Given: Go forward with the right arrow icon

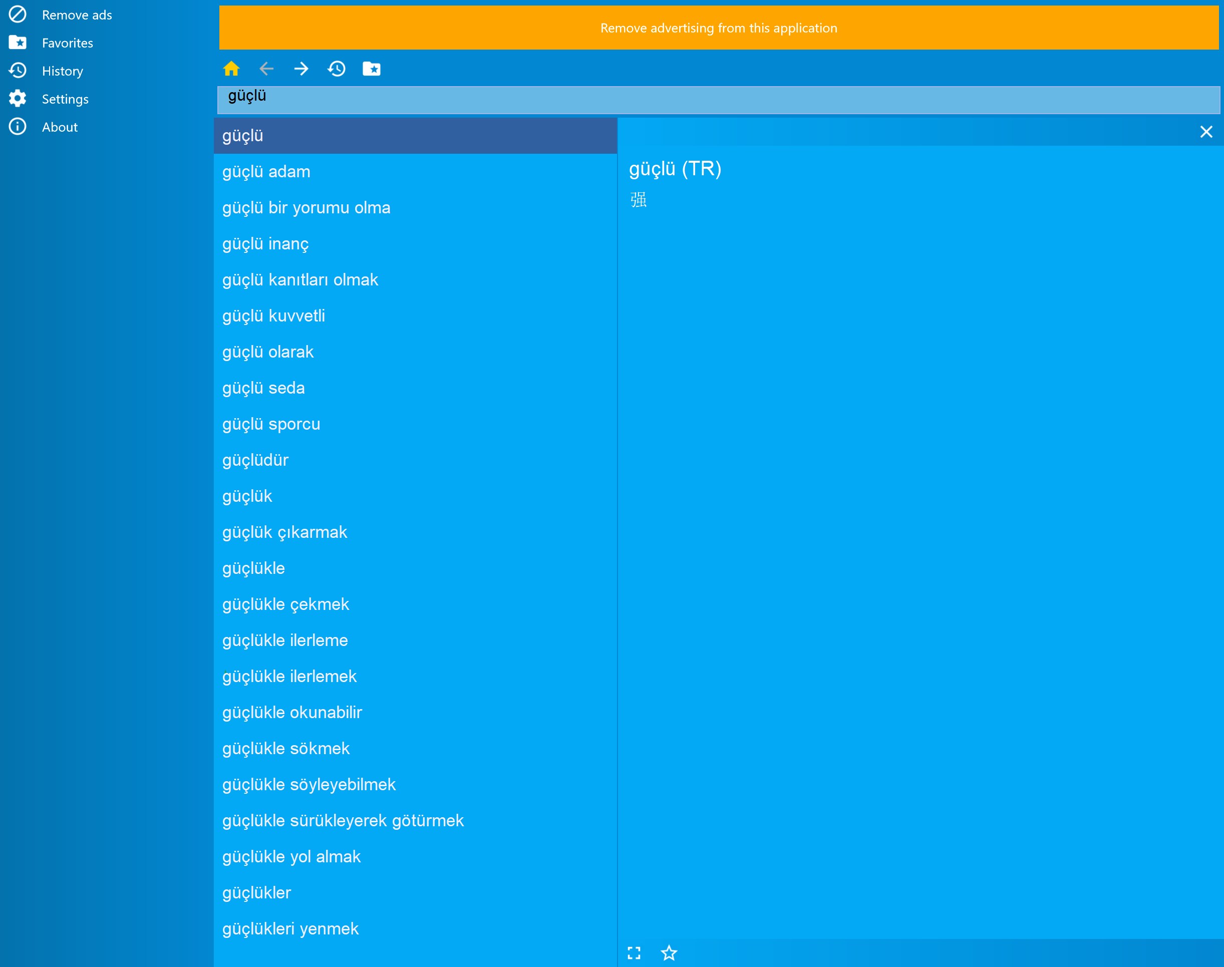Looking at the screenshot, I should [301, 69].
